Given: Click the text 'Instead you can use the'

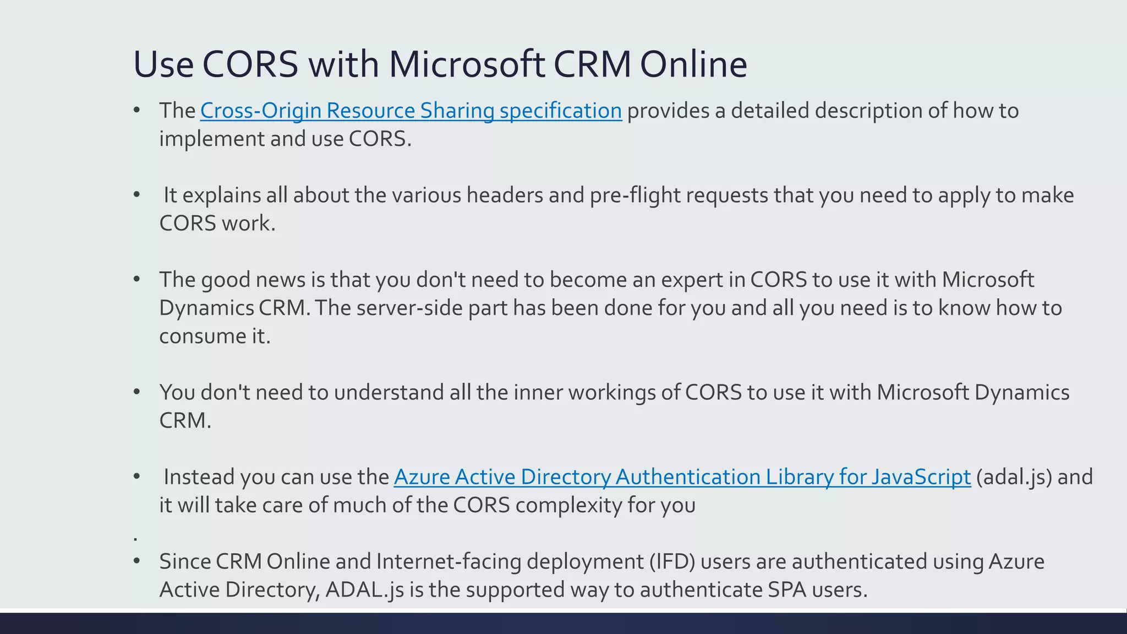Looking at the screenshot, I should click(x=276, y=477).
